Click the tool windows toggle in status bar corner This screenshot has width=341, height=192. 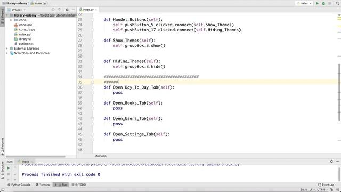point(3,190)
